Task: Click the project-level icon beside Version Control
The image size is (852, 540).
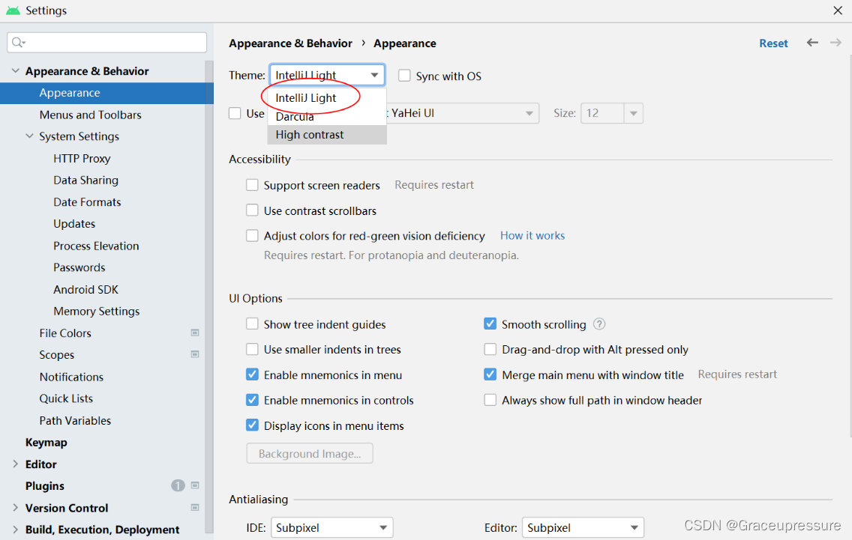Action: (x=195, y=508)
